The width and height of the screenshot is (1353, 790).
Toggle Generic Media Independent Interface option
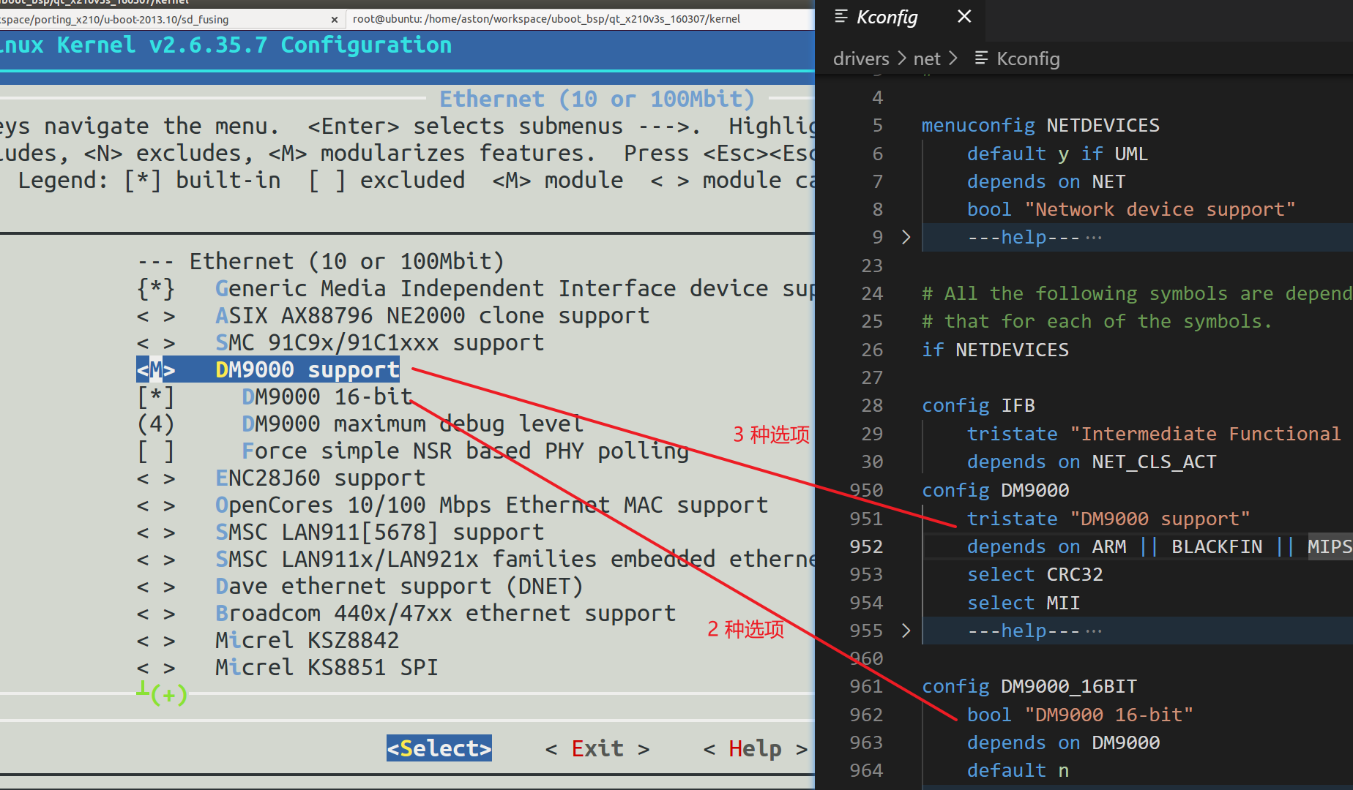click(x=156, y=288)
